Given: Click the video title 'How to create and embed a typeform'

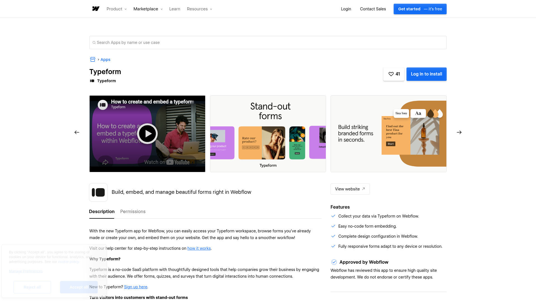Looking at the screenshot, I should pyautogui.click(x=152, y=102).
